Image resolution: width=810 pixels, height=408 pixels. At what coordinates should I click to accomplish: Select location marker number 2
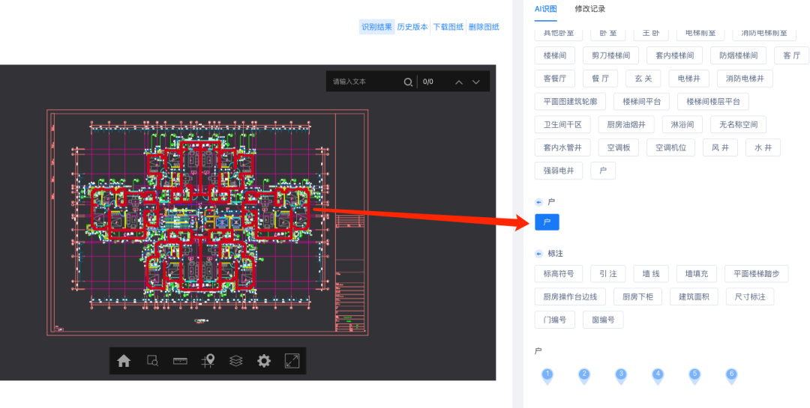(584, 377)
